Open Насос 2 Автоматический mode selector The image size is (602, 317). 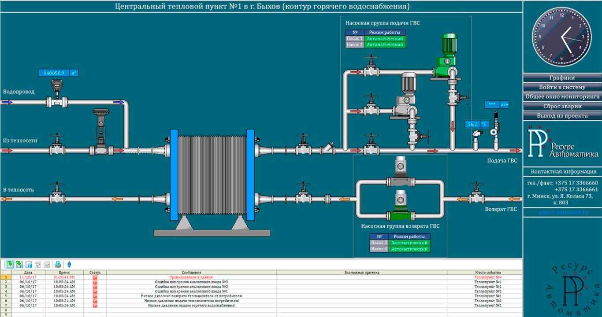385,45
